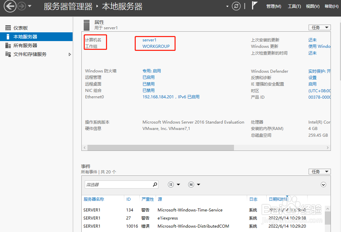Open the 管理(M) menu

pyautogui.click(x=273, y=6)
